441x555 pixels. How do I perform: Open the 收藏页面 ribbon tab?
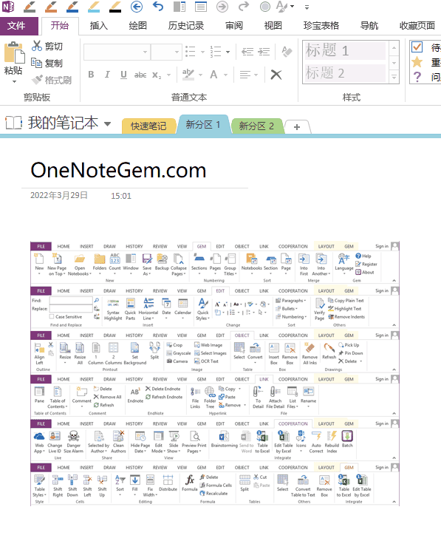pos(417,25)
